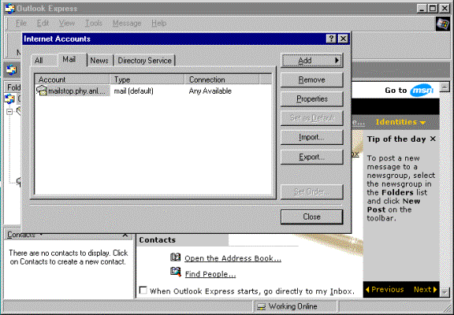454x315 pixels.
Task: Click Open the Address Book link
Action: (x=233, y=258)
